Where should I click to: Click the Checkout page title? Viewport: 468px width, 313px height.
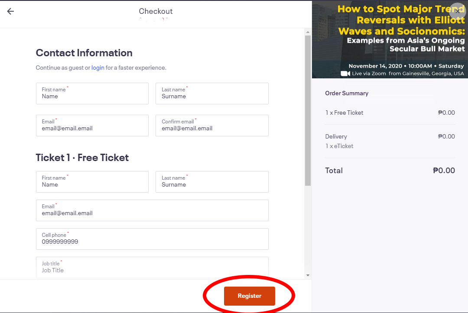tap(156, 11)
